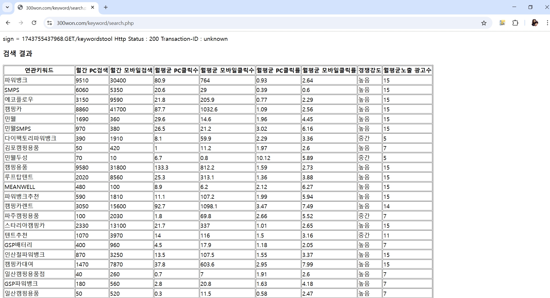This screenshot has width=550, height=298.
Task: Click the pinned extension icon beside bookmark star
Action: pos(502,23)
